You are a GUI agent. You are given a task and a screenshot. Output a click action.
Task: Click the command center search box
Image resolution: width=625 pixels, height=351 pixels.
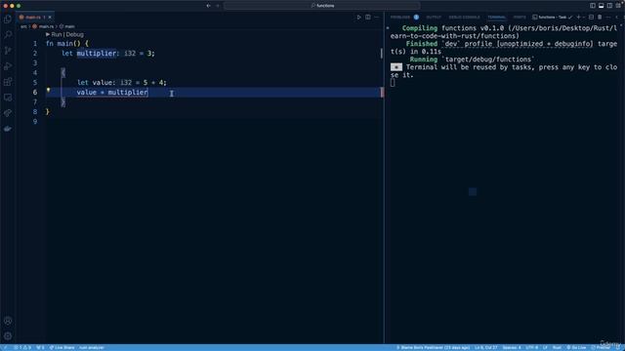coord(322,6)
